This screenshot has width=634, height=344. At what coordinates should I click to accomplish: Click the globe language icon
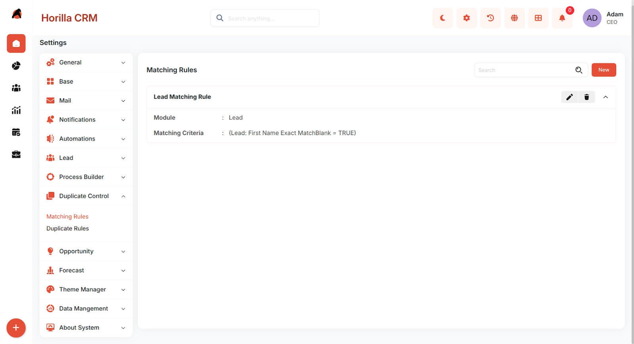(x=514, y=18)
